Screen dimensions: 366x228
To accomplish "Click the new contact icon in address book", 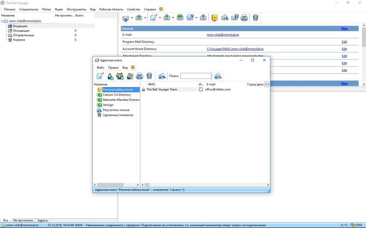I will click(x=110, y=76).
